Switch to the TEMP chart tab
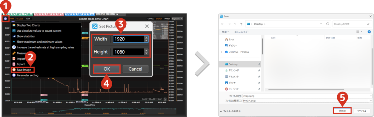This screenshot has height=117, width=374. [28, 19]
